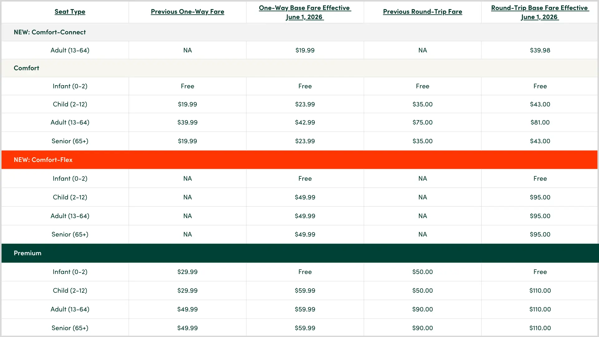The image size is (599, 337).
Task: Select the Comfort-Connect Adult $19.99 one-way fare
Action: click(305, 50)
